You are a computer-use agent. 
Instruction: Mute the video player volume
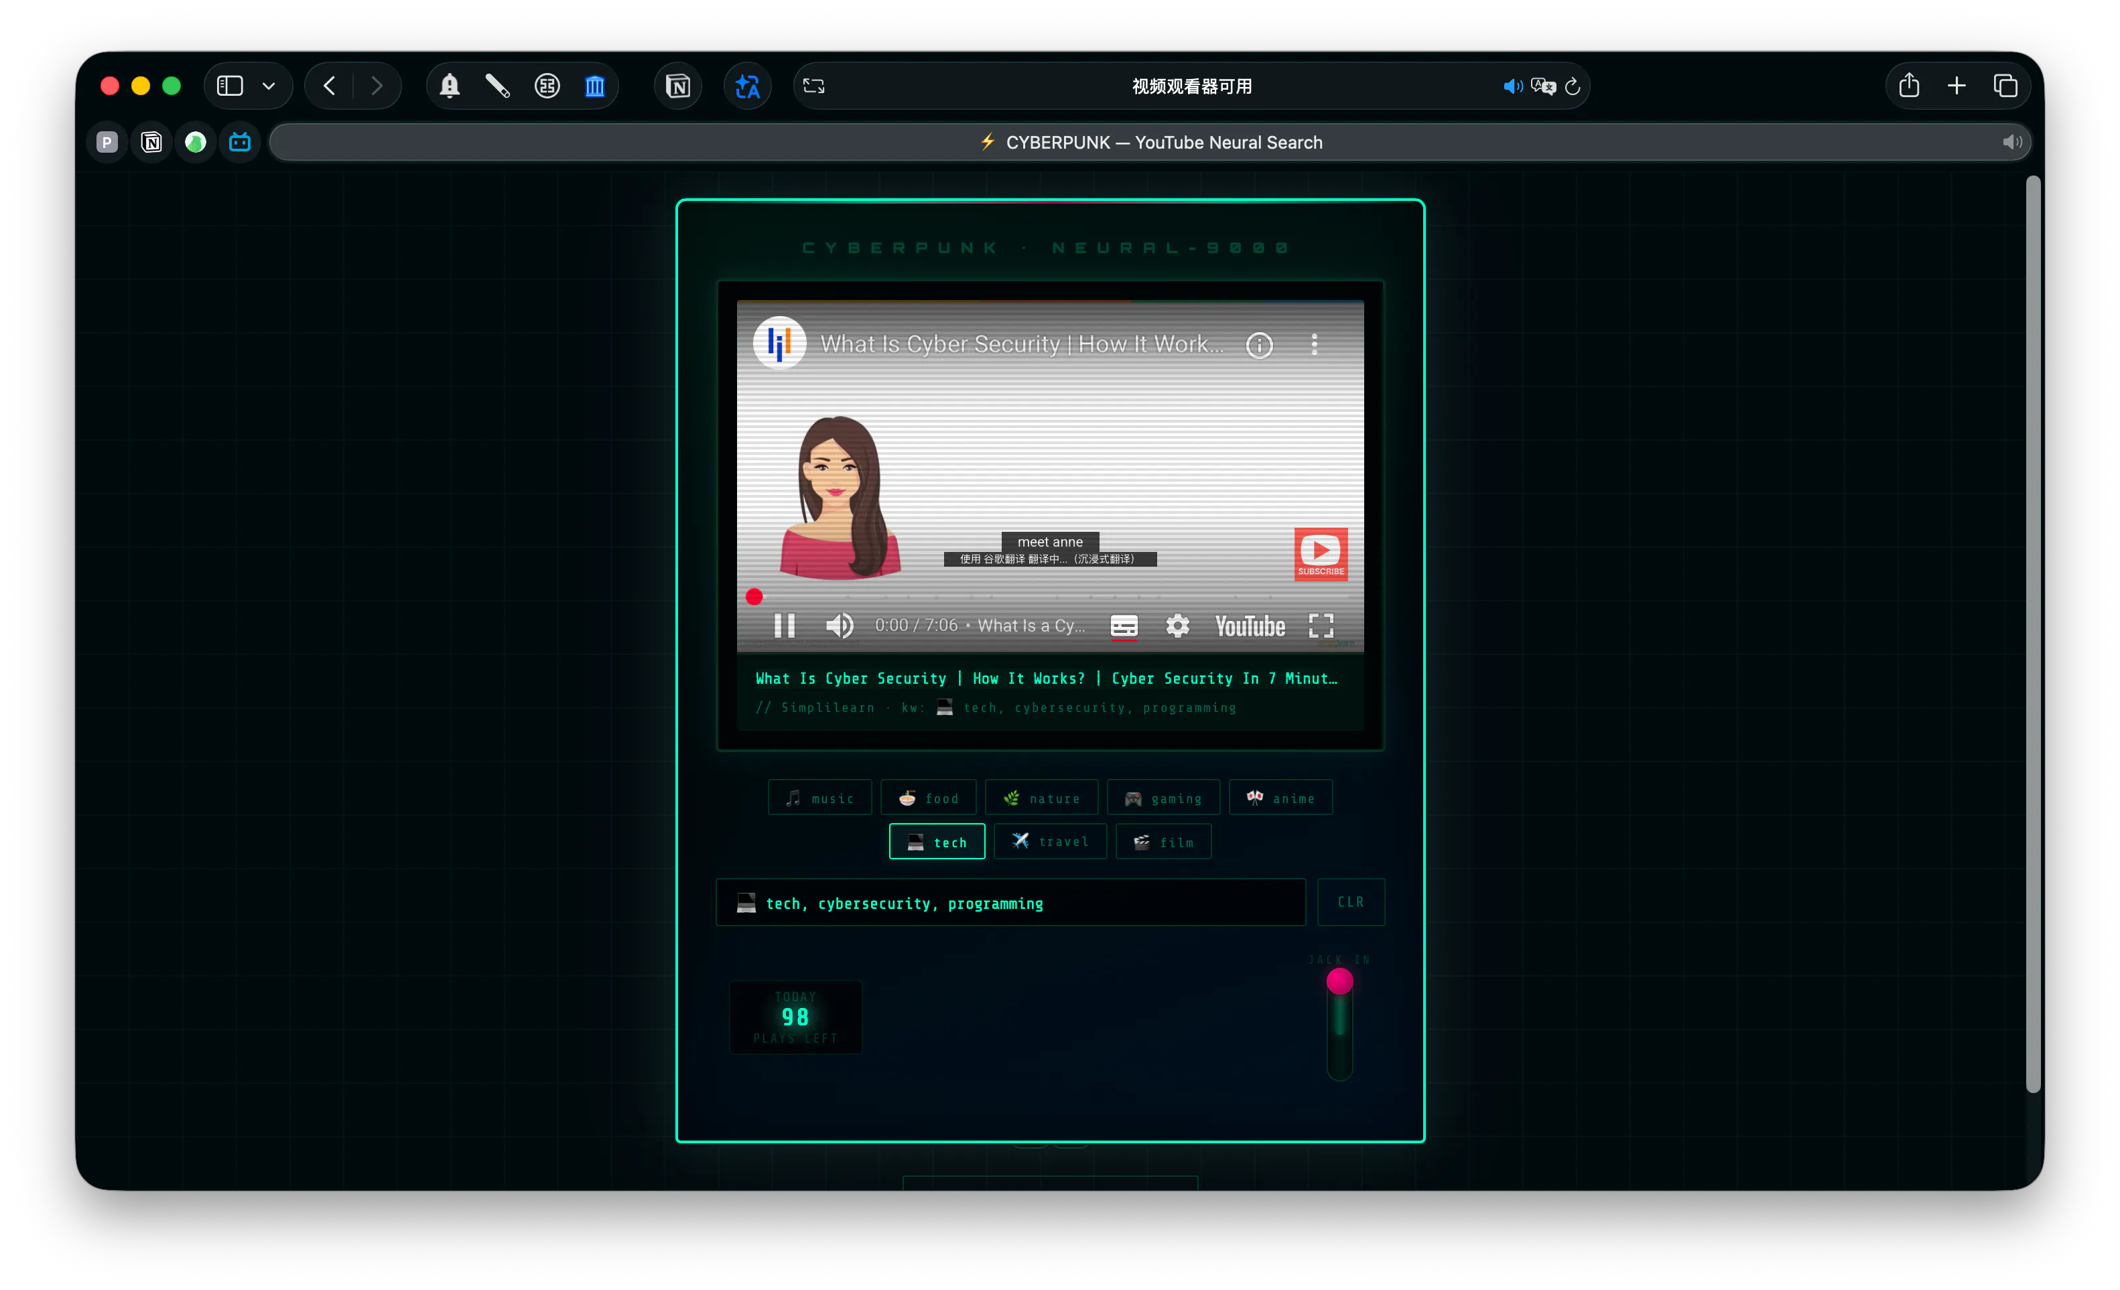pyautogui.click(x=840, y=625)
